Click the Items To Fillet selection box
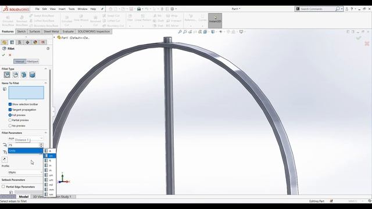Screen dimensions: 372x209 (26, 93)
